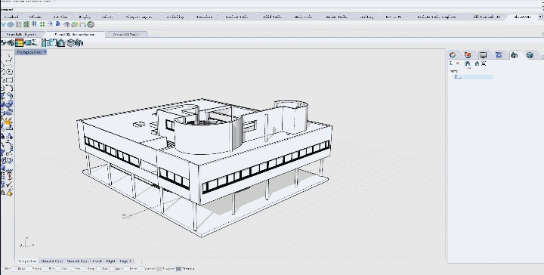Switch to the Display toolbar tab
This screenshot has height=275, width=544.
85,17
